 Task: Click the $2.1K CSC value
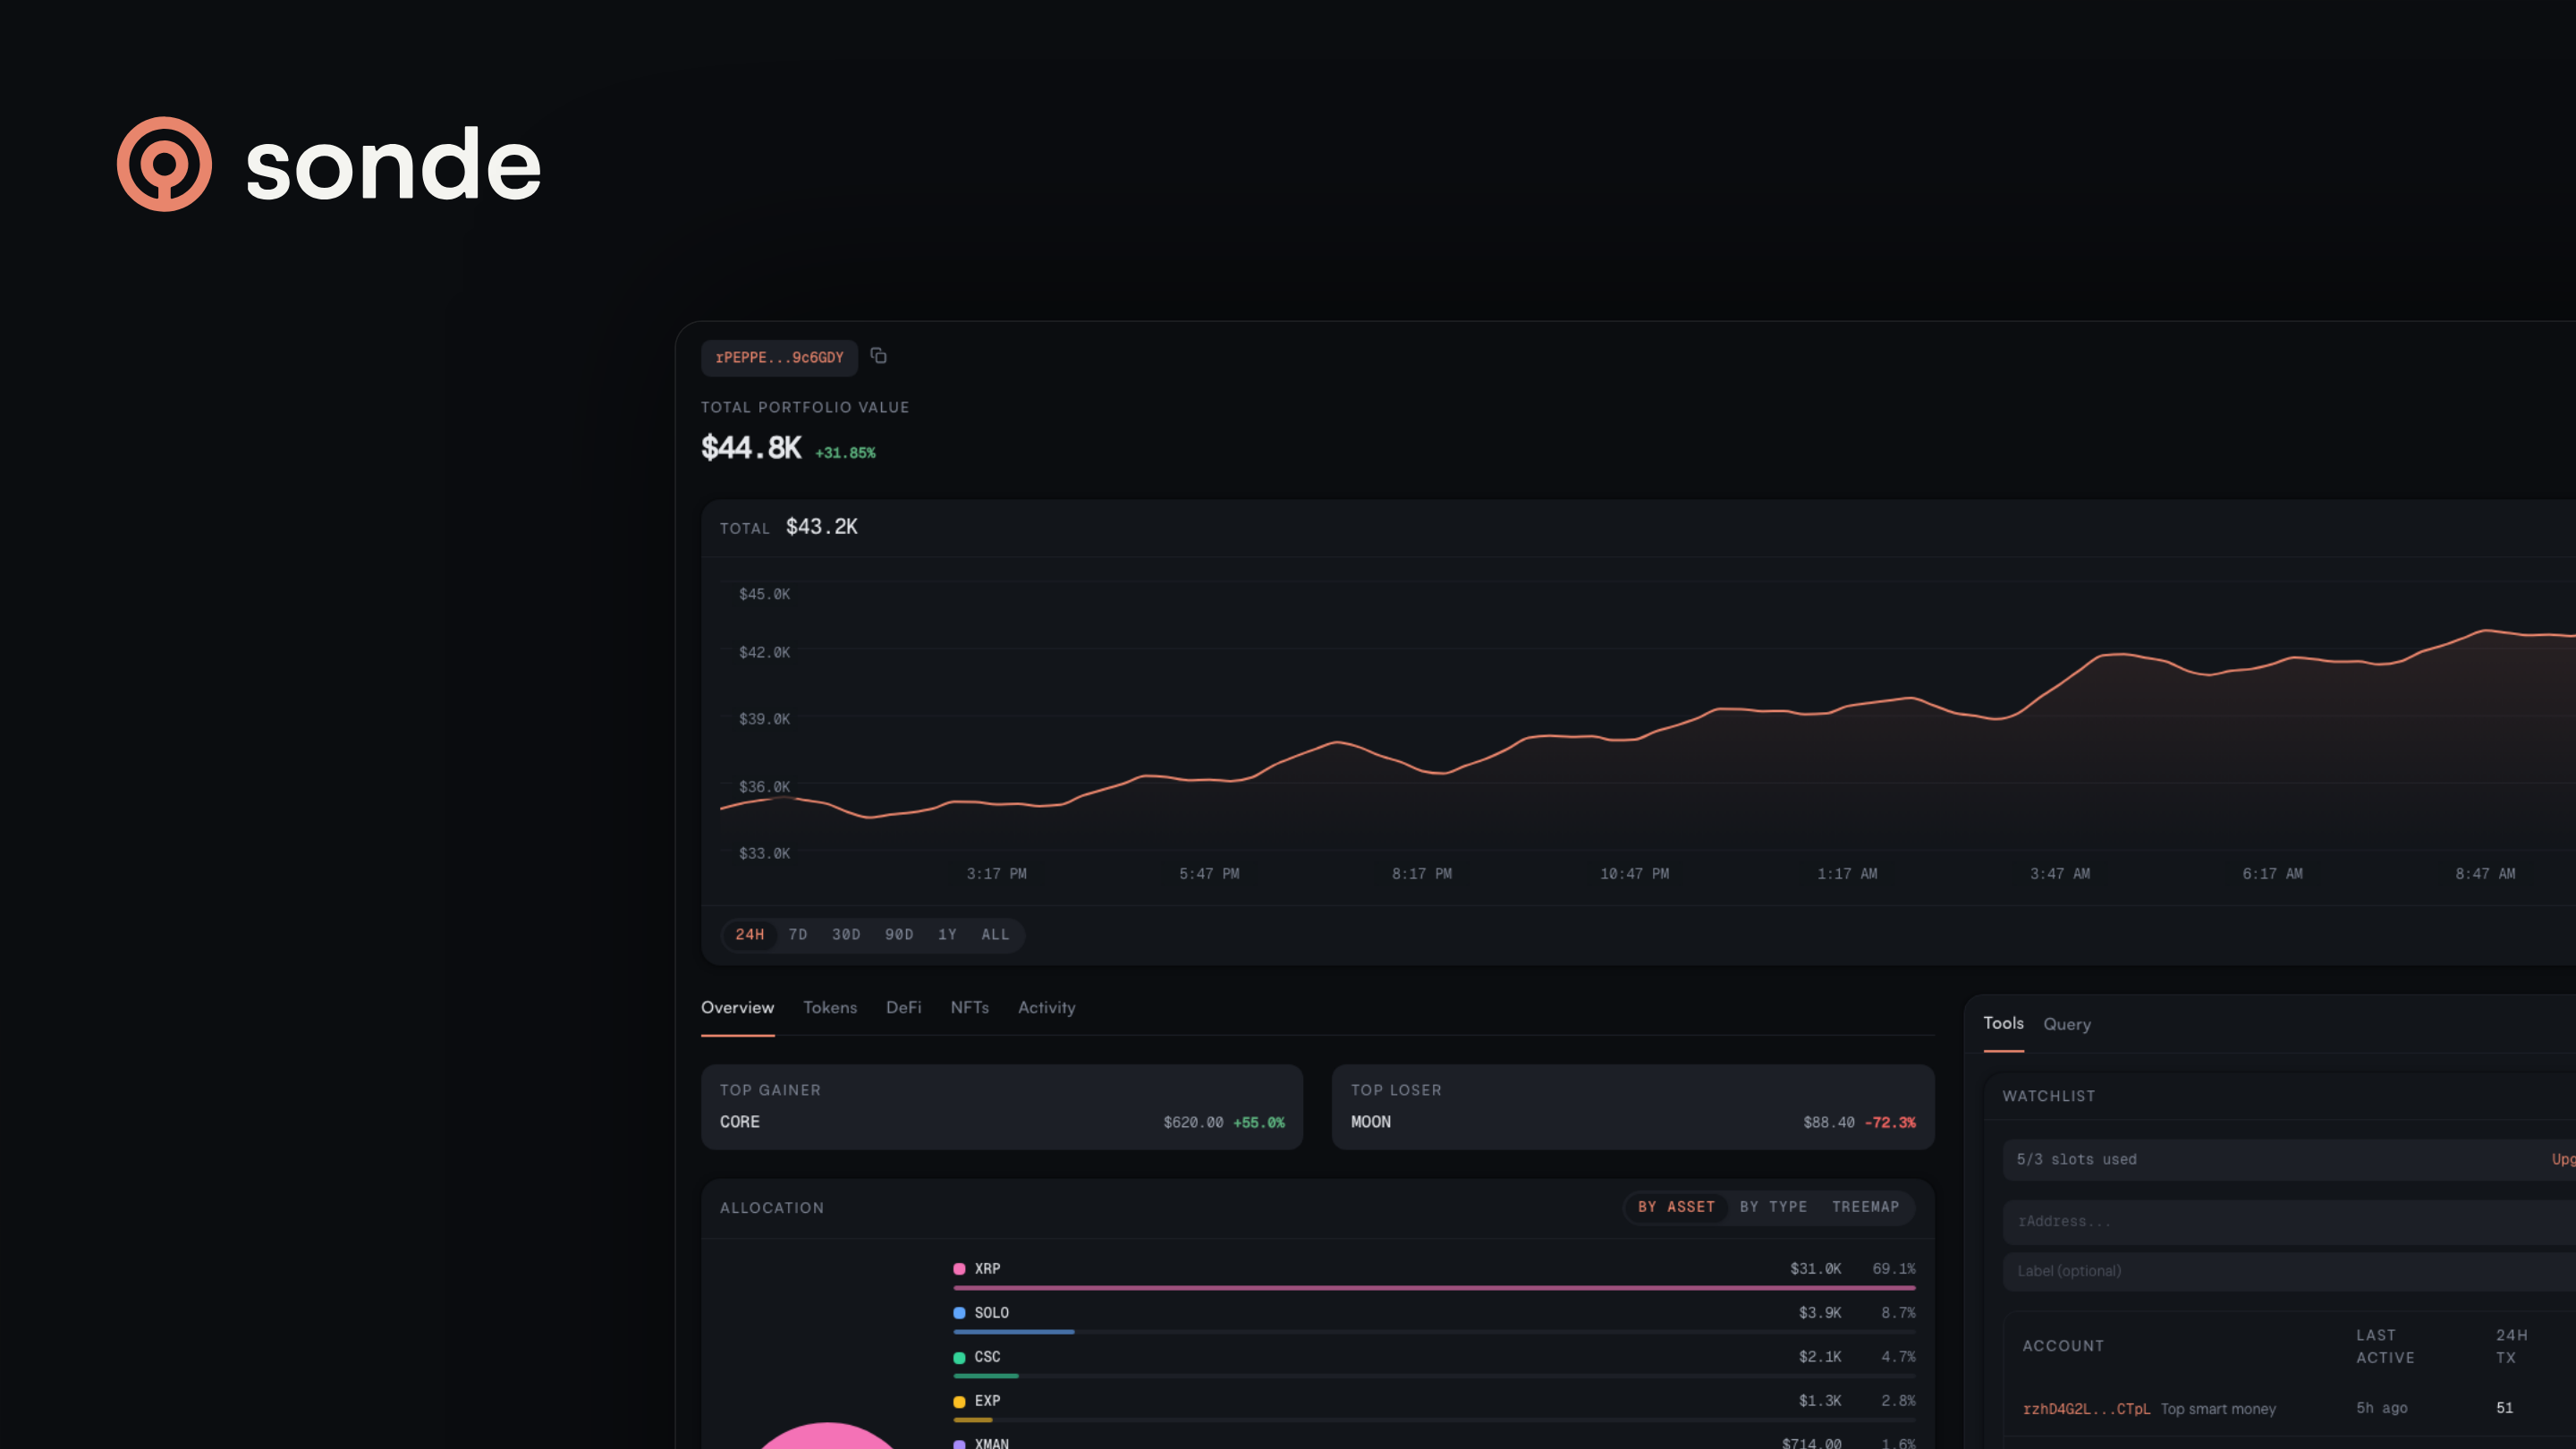1819,1357
